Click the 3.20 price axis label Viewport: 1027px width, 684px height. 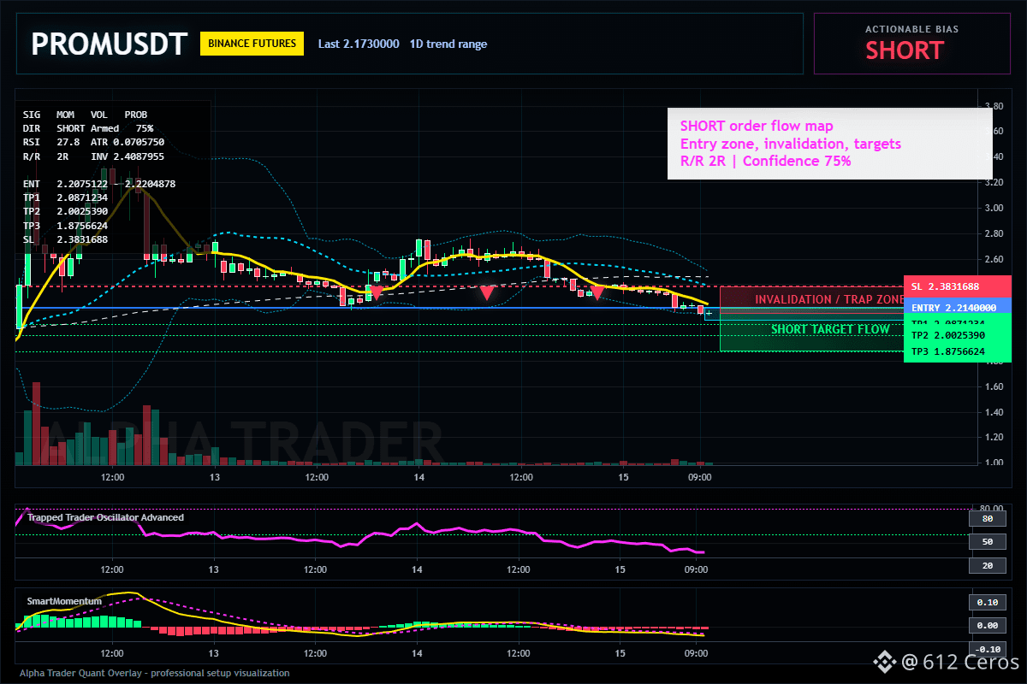pyautogui.click(x=994, y=182)
